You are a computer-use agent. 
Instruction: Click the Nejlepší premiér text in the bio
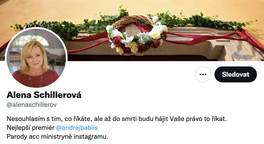pyautogui.click(x=31, y=128)
